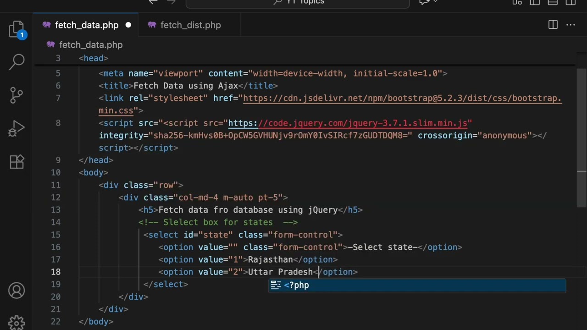The image size is (587, 330).
Task: Click line number 8 in the gutter
Action: [x=58, y=123]
